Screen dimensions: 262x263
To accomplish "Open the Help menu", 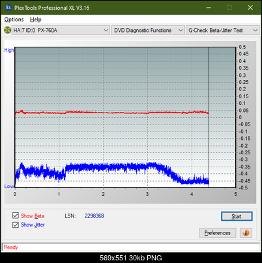I will [x=35, y=20].
